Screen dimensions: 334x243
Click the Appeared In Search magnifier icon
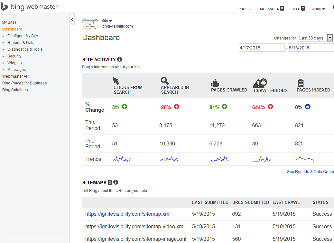(x=164, y=81)
